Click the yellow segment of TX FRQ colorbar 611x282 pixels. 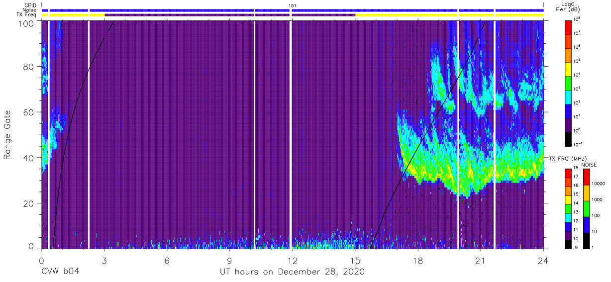569,200
